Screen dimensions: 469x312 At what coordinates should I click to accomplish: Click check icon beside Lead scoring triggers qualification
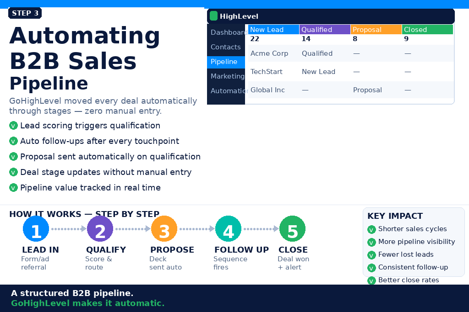(x=13, y=126)
